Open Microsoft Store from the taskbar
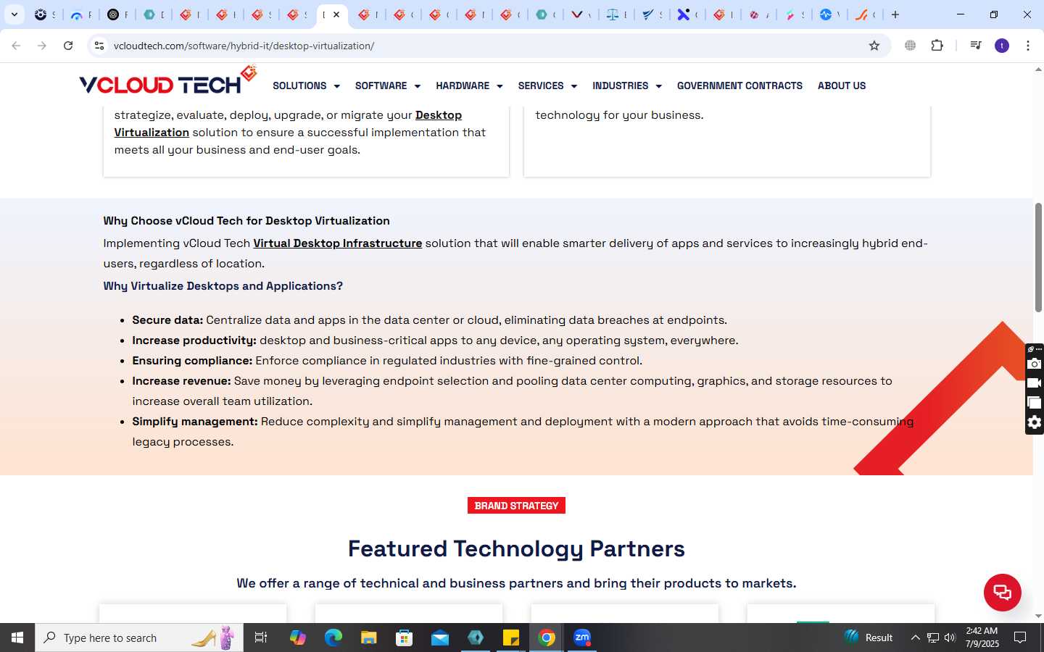This screenshot has width=1044, height=652. coord(404,638)
